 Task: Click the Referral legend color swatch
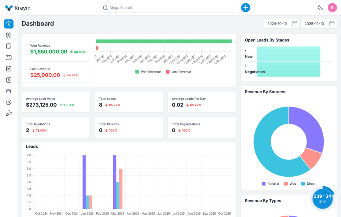pos(264,184)
